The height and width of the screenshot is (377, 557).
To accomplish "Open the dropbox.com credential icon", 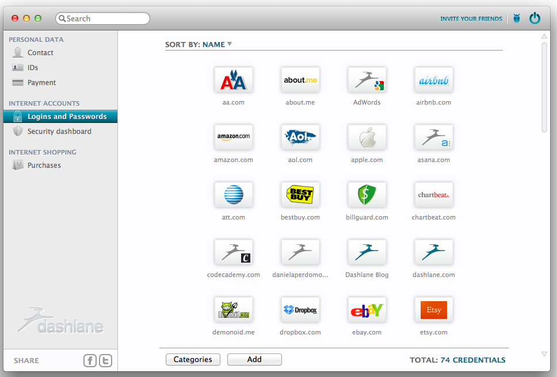I will (x=300, y=310).
